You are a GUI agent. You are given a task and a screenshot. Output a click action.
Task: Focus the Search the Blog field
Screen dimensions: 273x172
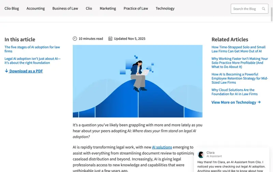click(249, 9)
